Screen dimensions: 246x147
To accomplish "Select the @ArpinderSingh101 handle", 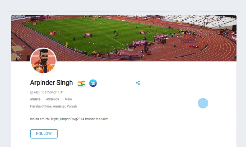I will 47,92.
